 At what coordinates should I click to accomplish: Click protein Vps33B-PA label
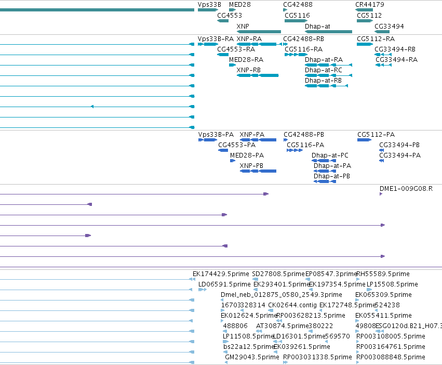(216, 134)
